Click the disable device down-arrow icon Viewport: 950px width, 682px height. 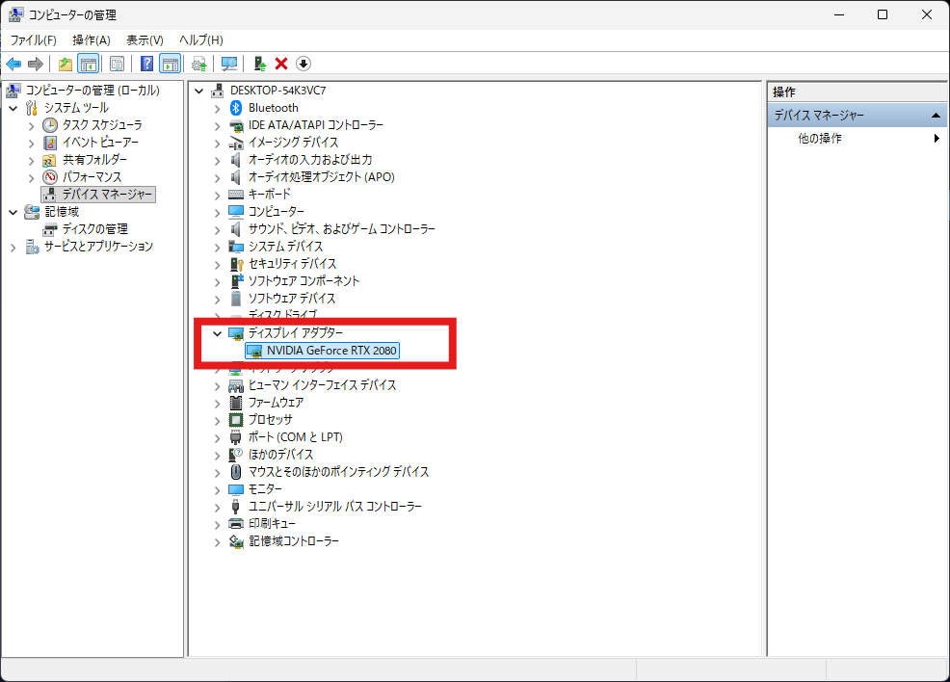303,64
